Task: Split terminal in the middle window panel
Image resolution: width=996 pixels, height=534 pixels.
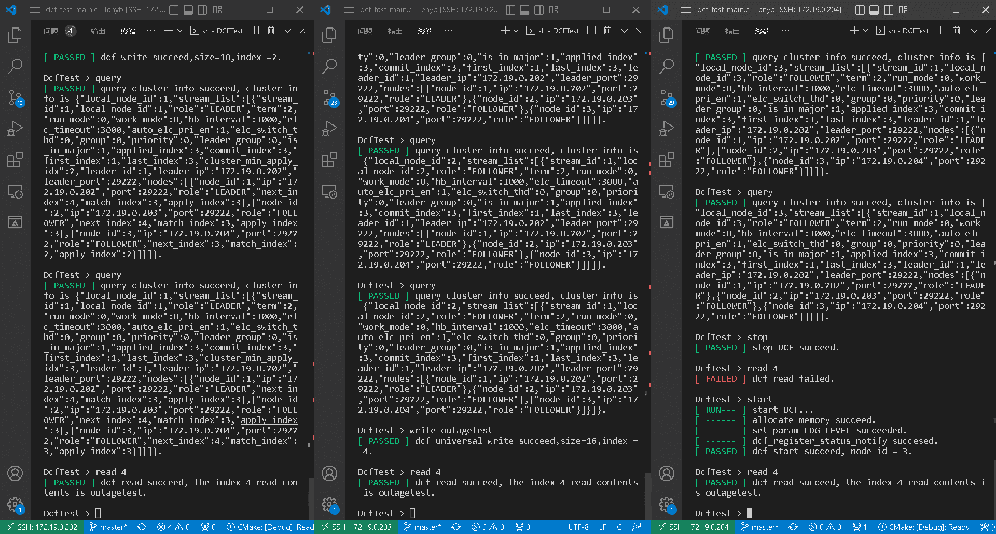Action: [591, 31]
